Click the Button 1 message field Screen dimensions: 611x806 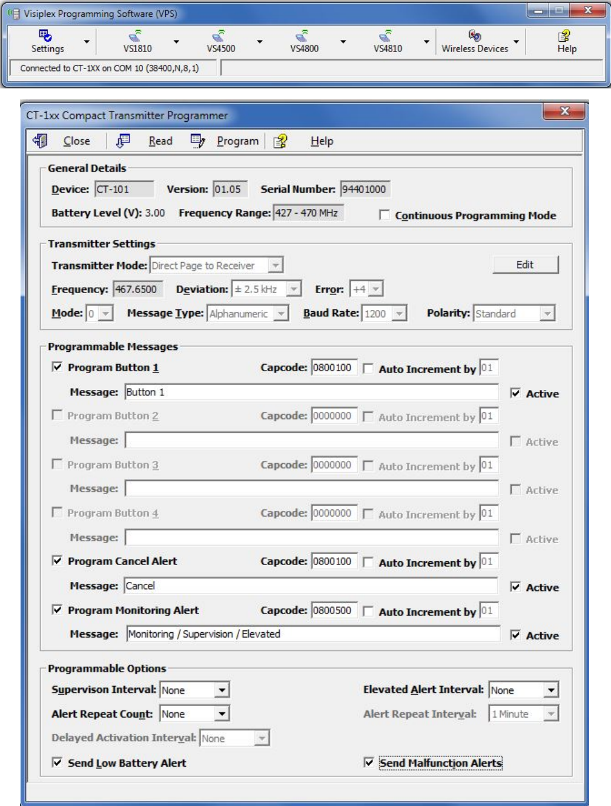311,392
